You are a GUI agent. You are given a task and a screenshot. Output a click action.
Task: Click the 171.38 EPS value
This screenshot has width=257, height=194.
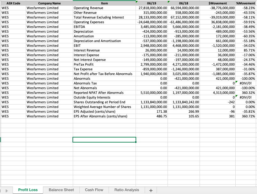(x=152, y=112)
